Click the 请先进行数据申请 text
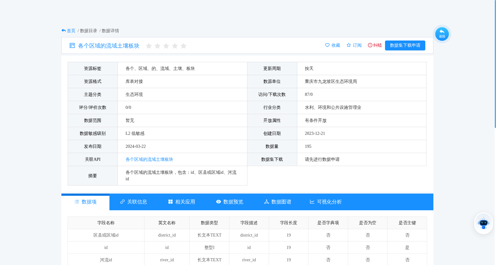Image resolution: width=496 pixels, height=265 pixels. coord(322,159)
